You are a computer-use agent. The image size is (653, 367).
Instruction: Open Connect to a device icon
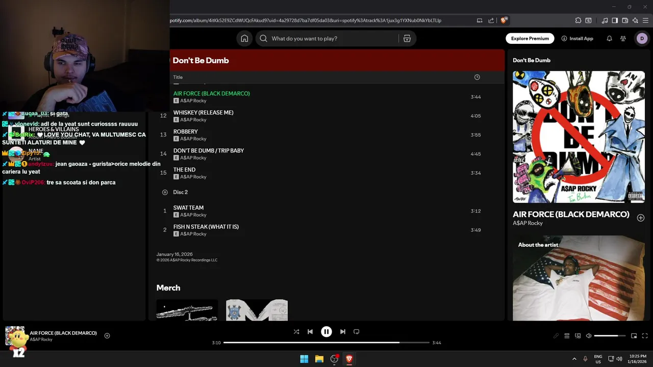coord(578,336)
